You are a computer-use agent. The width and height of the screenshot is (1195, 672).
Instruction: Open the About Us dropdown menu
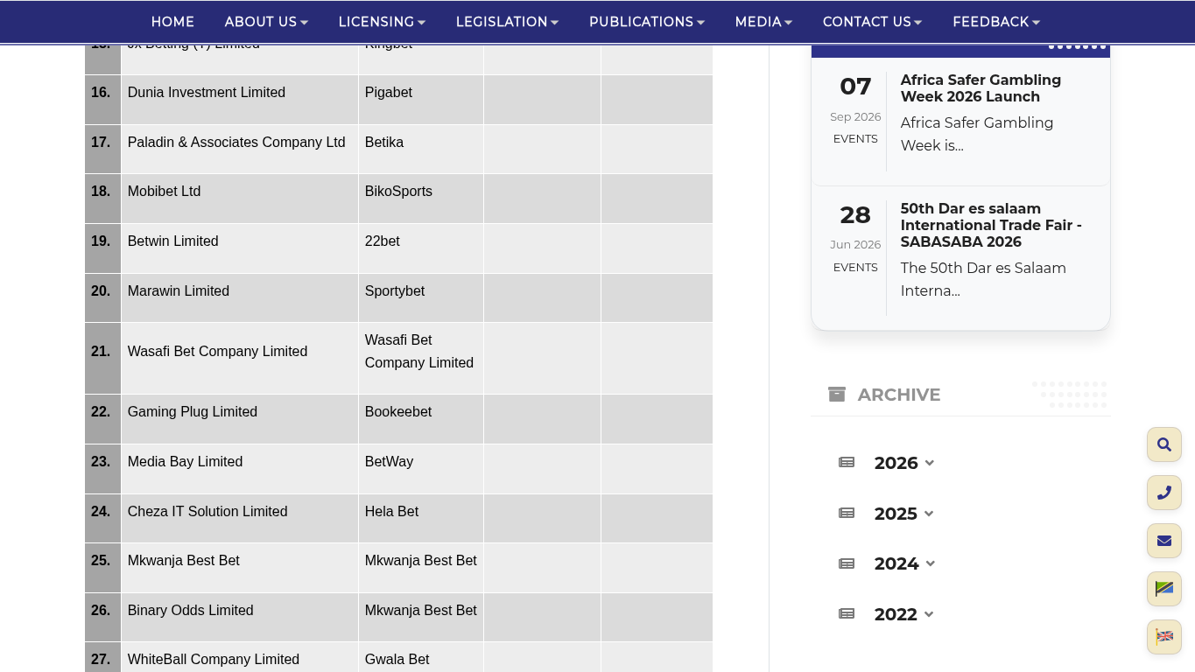point(266,22)
